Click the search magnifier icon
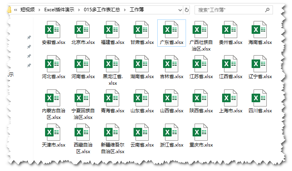The width and height of the screenshot is (292, 171). pyautogui.click(x=267, y=10)
